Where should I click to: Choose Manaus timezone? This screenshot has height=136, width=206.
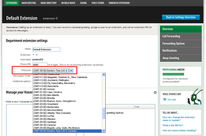(x=67, y=119)
